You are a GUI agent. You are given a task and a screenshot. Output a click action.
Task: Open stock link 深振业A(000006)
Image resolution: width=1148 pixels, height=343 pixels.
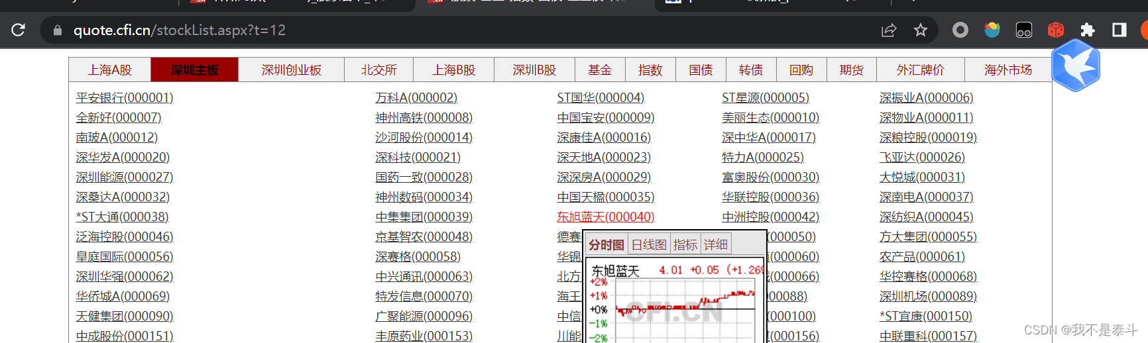click(927, 98)
